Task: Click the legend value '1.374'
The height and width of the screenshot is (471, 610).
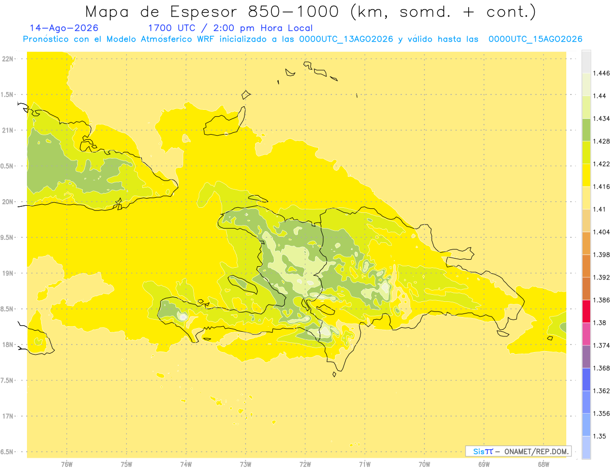Action: click(601, 346)
